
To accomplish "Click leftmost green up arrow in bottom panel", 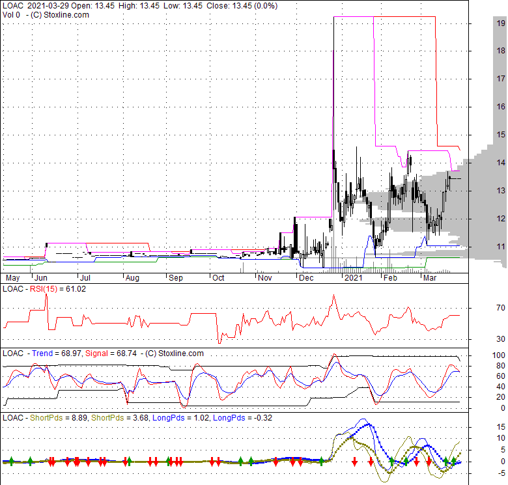I will pos(11,462).
